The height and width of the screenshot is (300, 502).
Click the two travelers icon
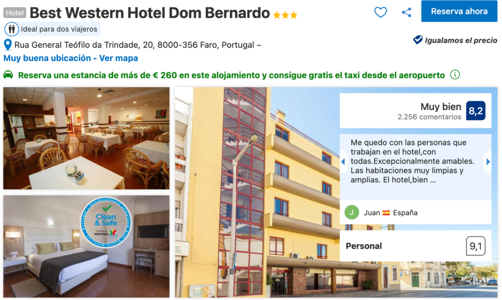point(12,29)
